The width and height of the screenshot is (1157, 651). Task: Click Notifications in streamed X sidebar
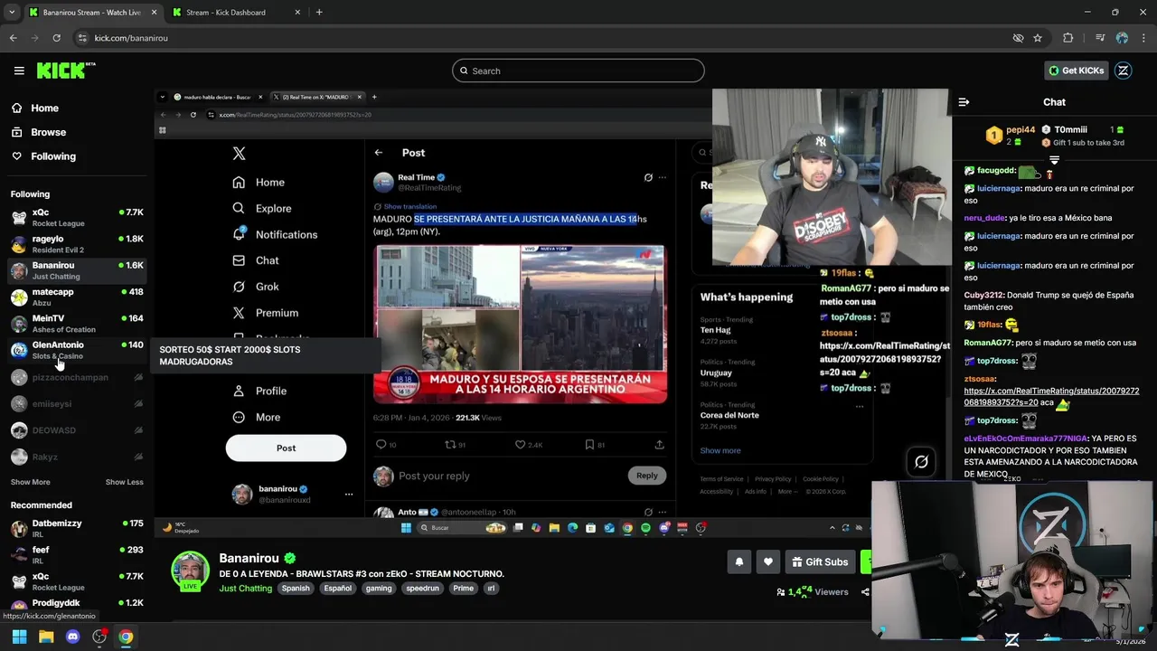coord(275,234)
